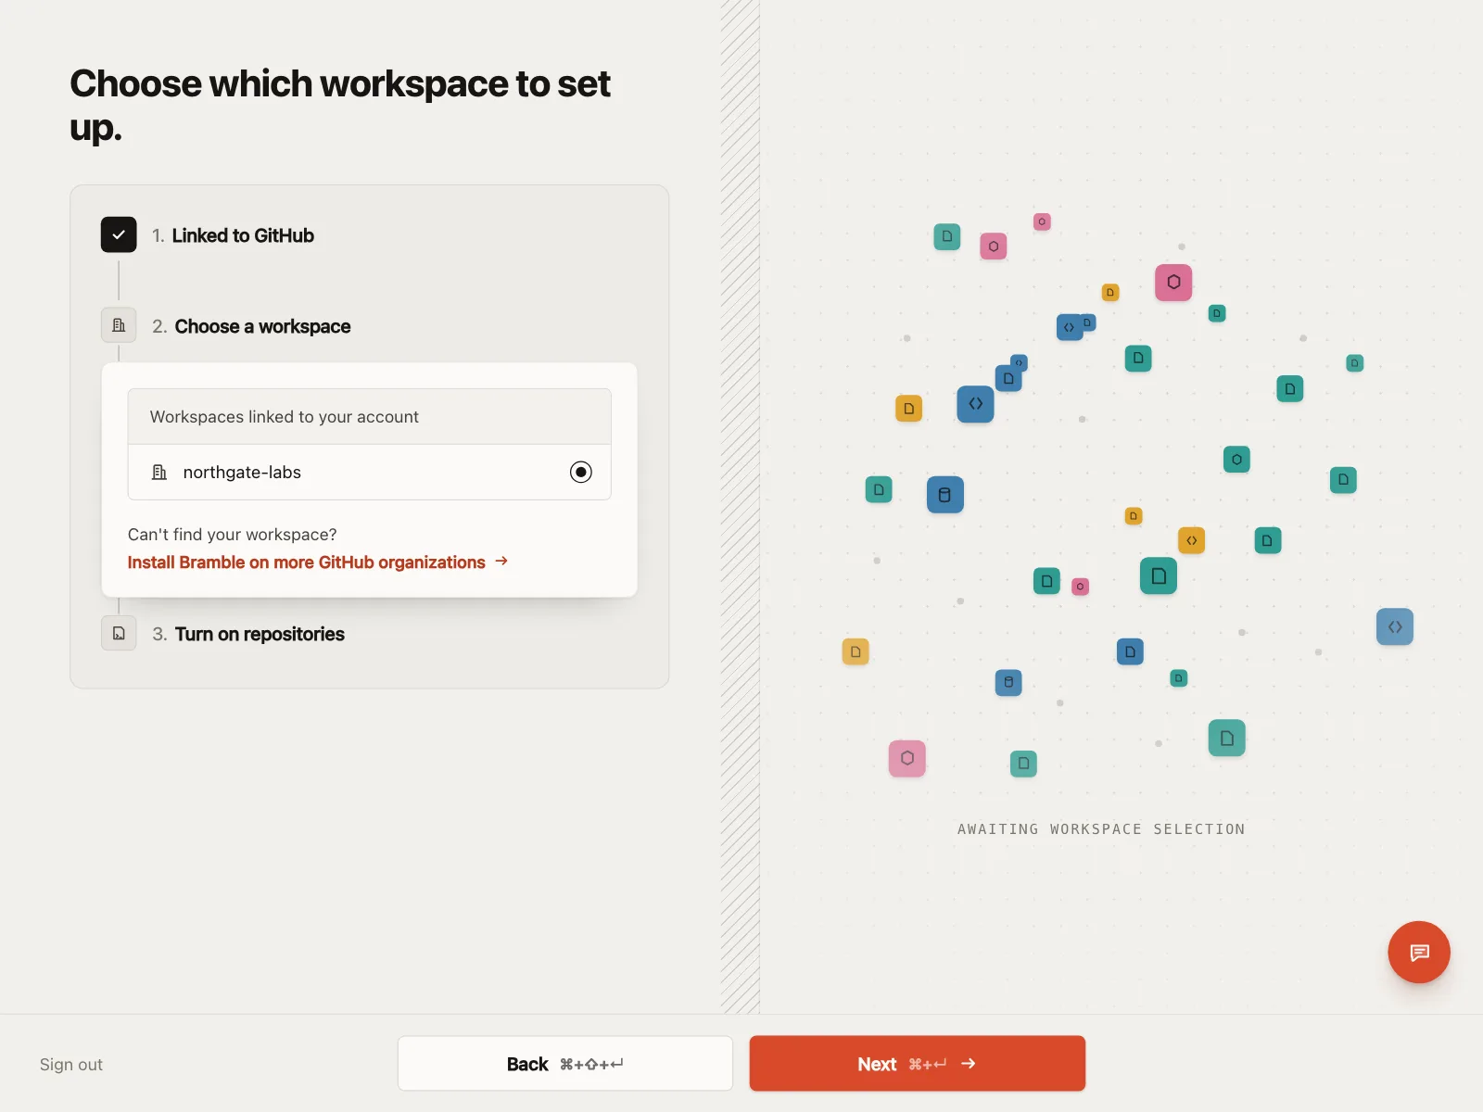This screenshot has width=1483, height=1112.
Task: Click the large blue code brackets tile
Action: click(x=975, y=404)
